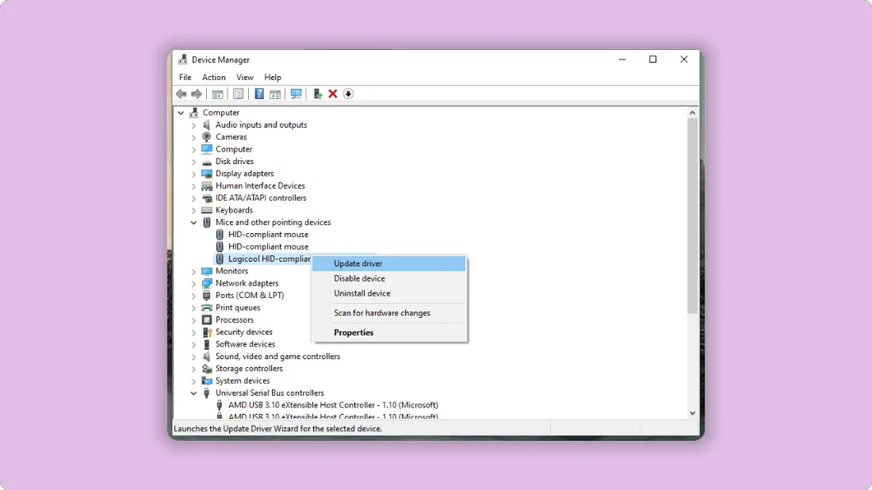Expand Software devices
Viewport: 872px width, 490px height.
(x=193, y=345)
